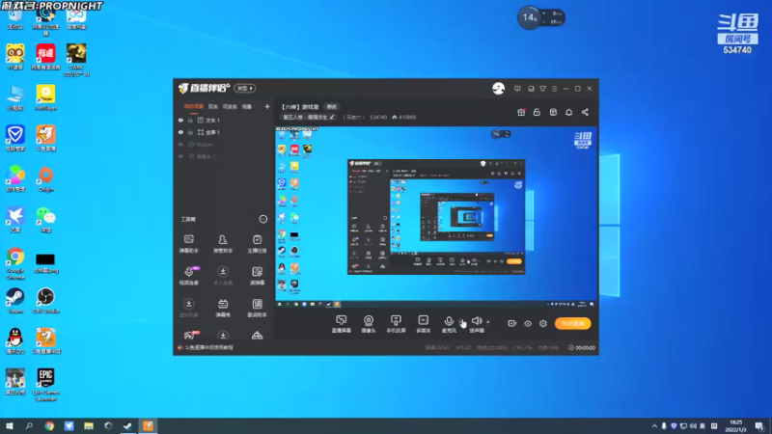Open the shop icon in top-right toolbar
This screenshot has width=772, height=434.
(553, 112)
